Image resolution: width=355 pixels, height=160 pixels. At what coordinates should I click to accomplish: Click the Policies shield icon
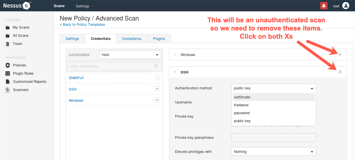click(8, 65)
